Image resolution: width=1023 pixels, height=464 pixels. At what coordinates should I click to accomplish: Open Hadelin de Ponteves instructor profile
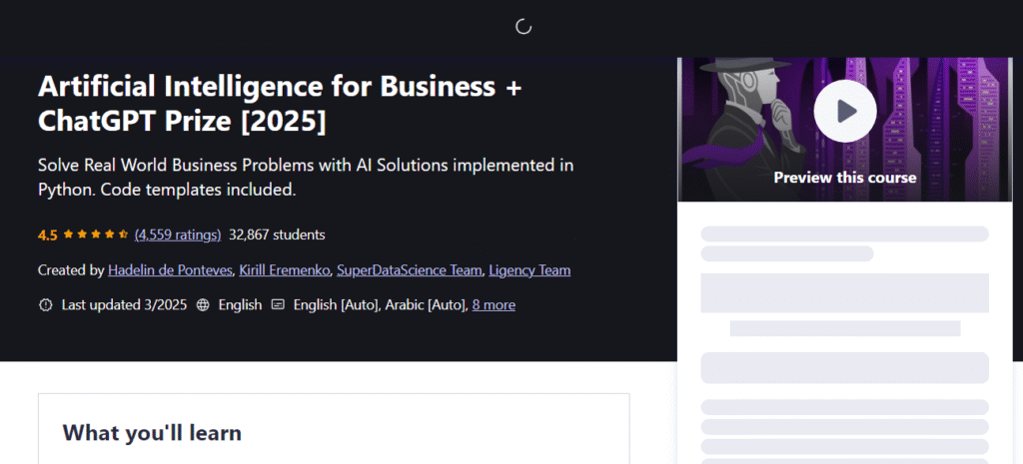170,269
